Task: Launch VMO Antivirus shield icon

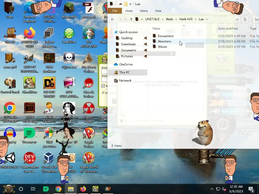Action: (49, 138)
